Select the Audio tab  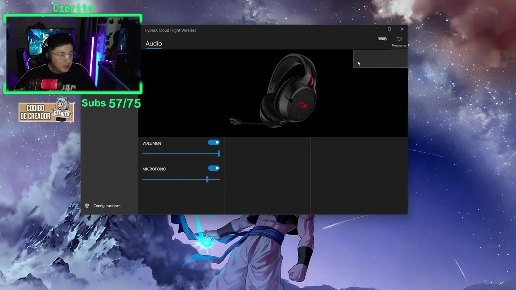(154, 43)
